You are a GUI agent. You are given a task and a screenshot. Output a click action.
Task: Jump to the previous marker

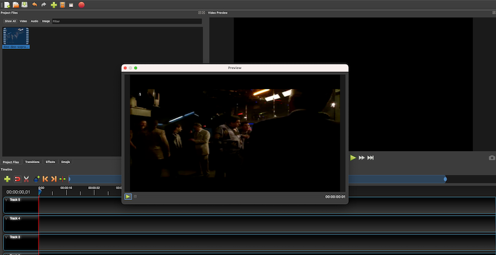[x=45, y=179]
